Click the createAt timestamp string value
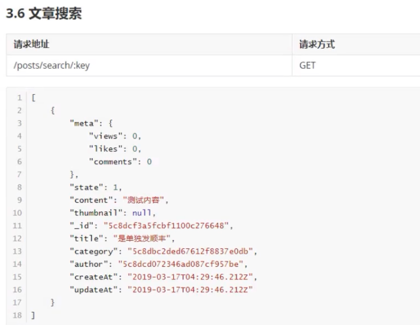Screen dimensions: 420x325 191,277
